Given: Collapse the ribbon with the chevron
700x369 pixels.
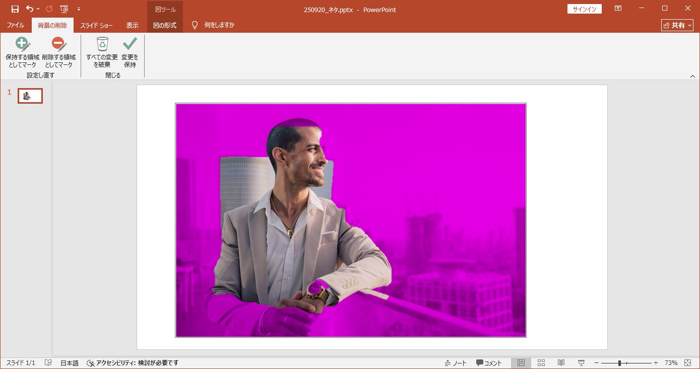Looking at the screenshot, I should tap(692, 76).
